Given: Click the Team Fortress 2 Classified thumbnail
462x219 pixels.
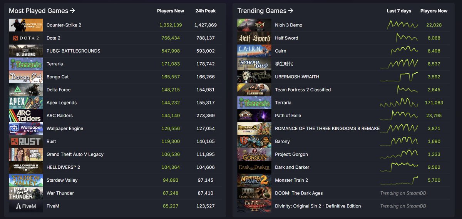Looking at the screenshot, I should 254,90.
